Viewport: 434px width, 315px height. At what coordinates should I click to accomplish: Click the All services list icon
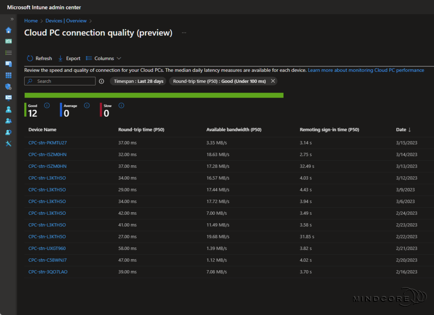8,52
